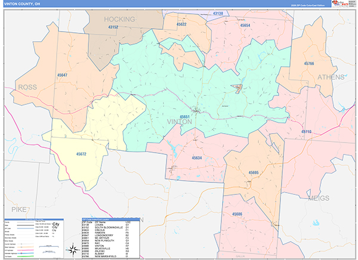Click the ALBANY row in ZIP index
Screen dimensions: 358x260
pyautogui.click(x=111, y=254)
